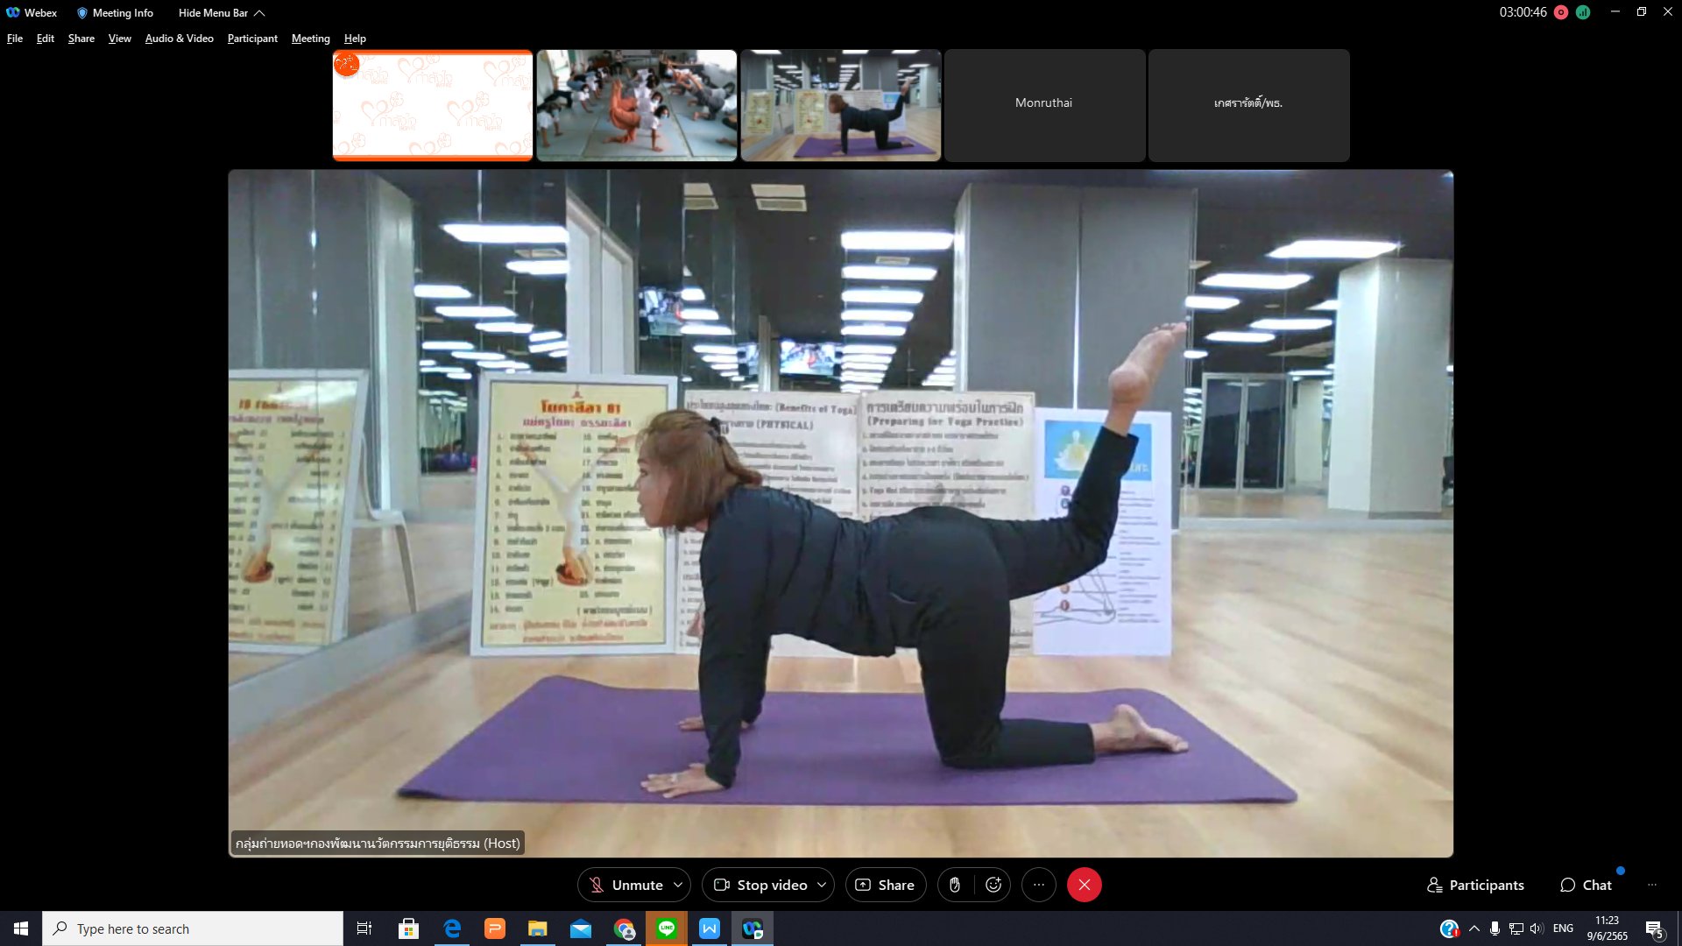The width and height of the screenshot is (1682, 946).
Task: Click the raise hand icon
Action: (955, 885)
